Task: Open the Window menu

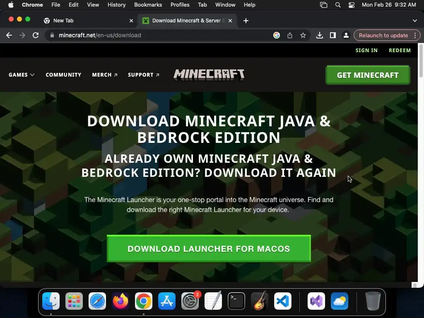Action: point(225,5)
